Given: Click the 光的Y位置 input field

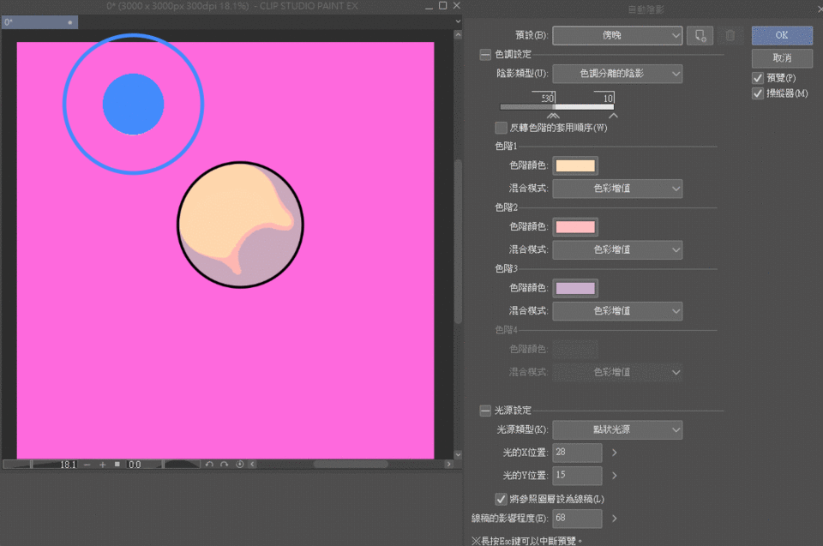Looking at the screenshot, I should pyautogui.click(x=577, y=475).
